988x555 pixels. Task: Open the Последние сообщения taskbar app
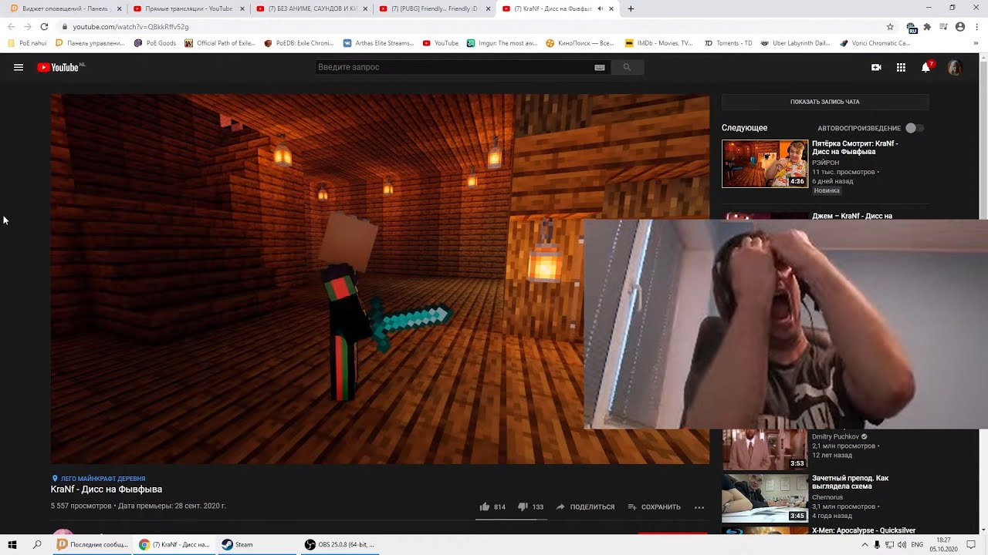pyautogui.click(x=92, y=544)
